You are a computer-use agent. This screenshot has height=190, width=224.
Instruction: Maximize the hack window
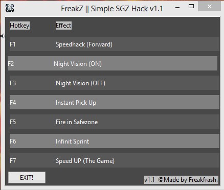tap(191, 7)
